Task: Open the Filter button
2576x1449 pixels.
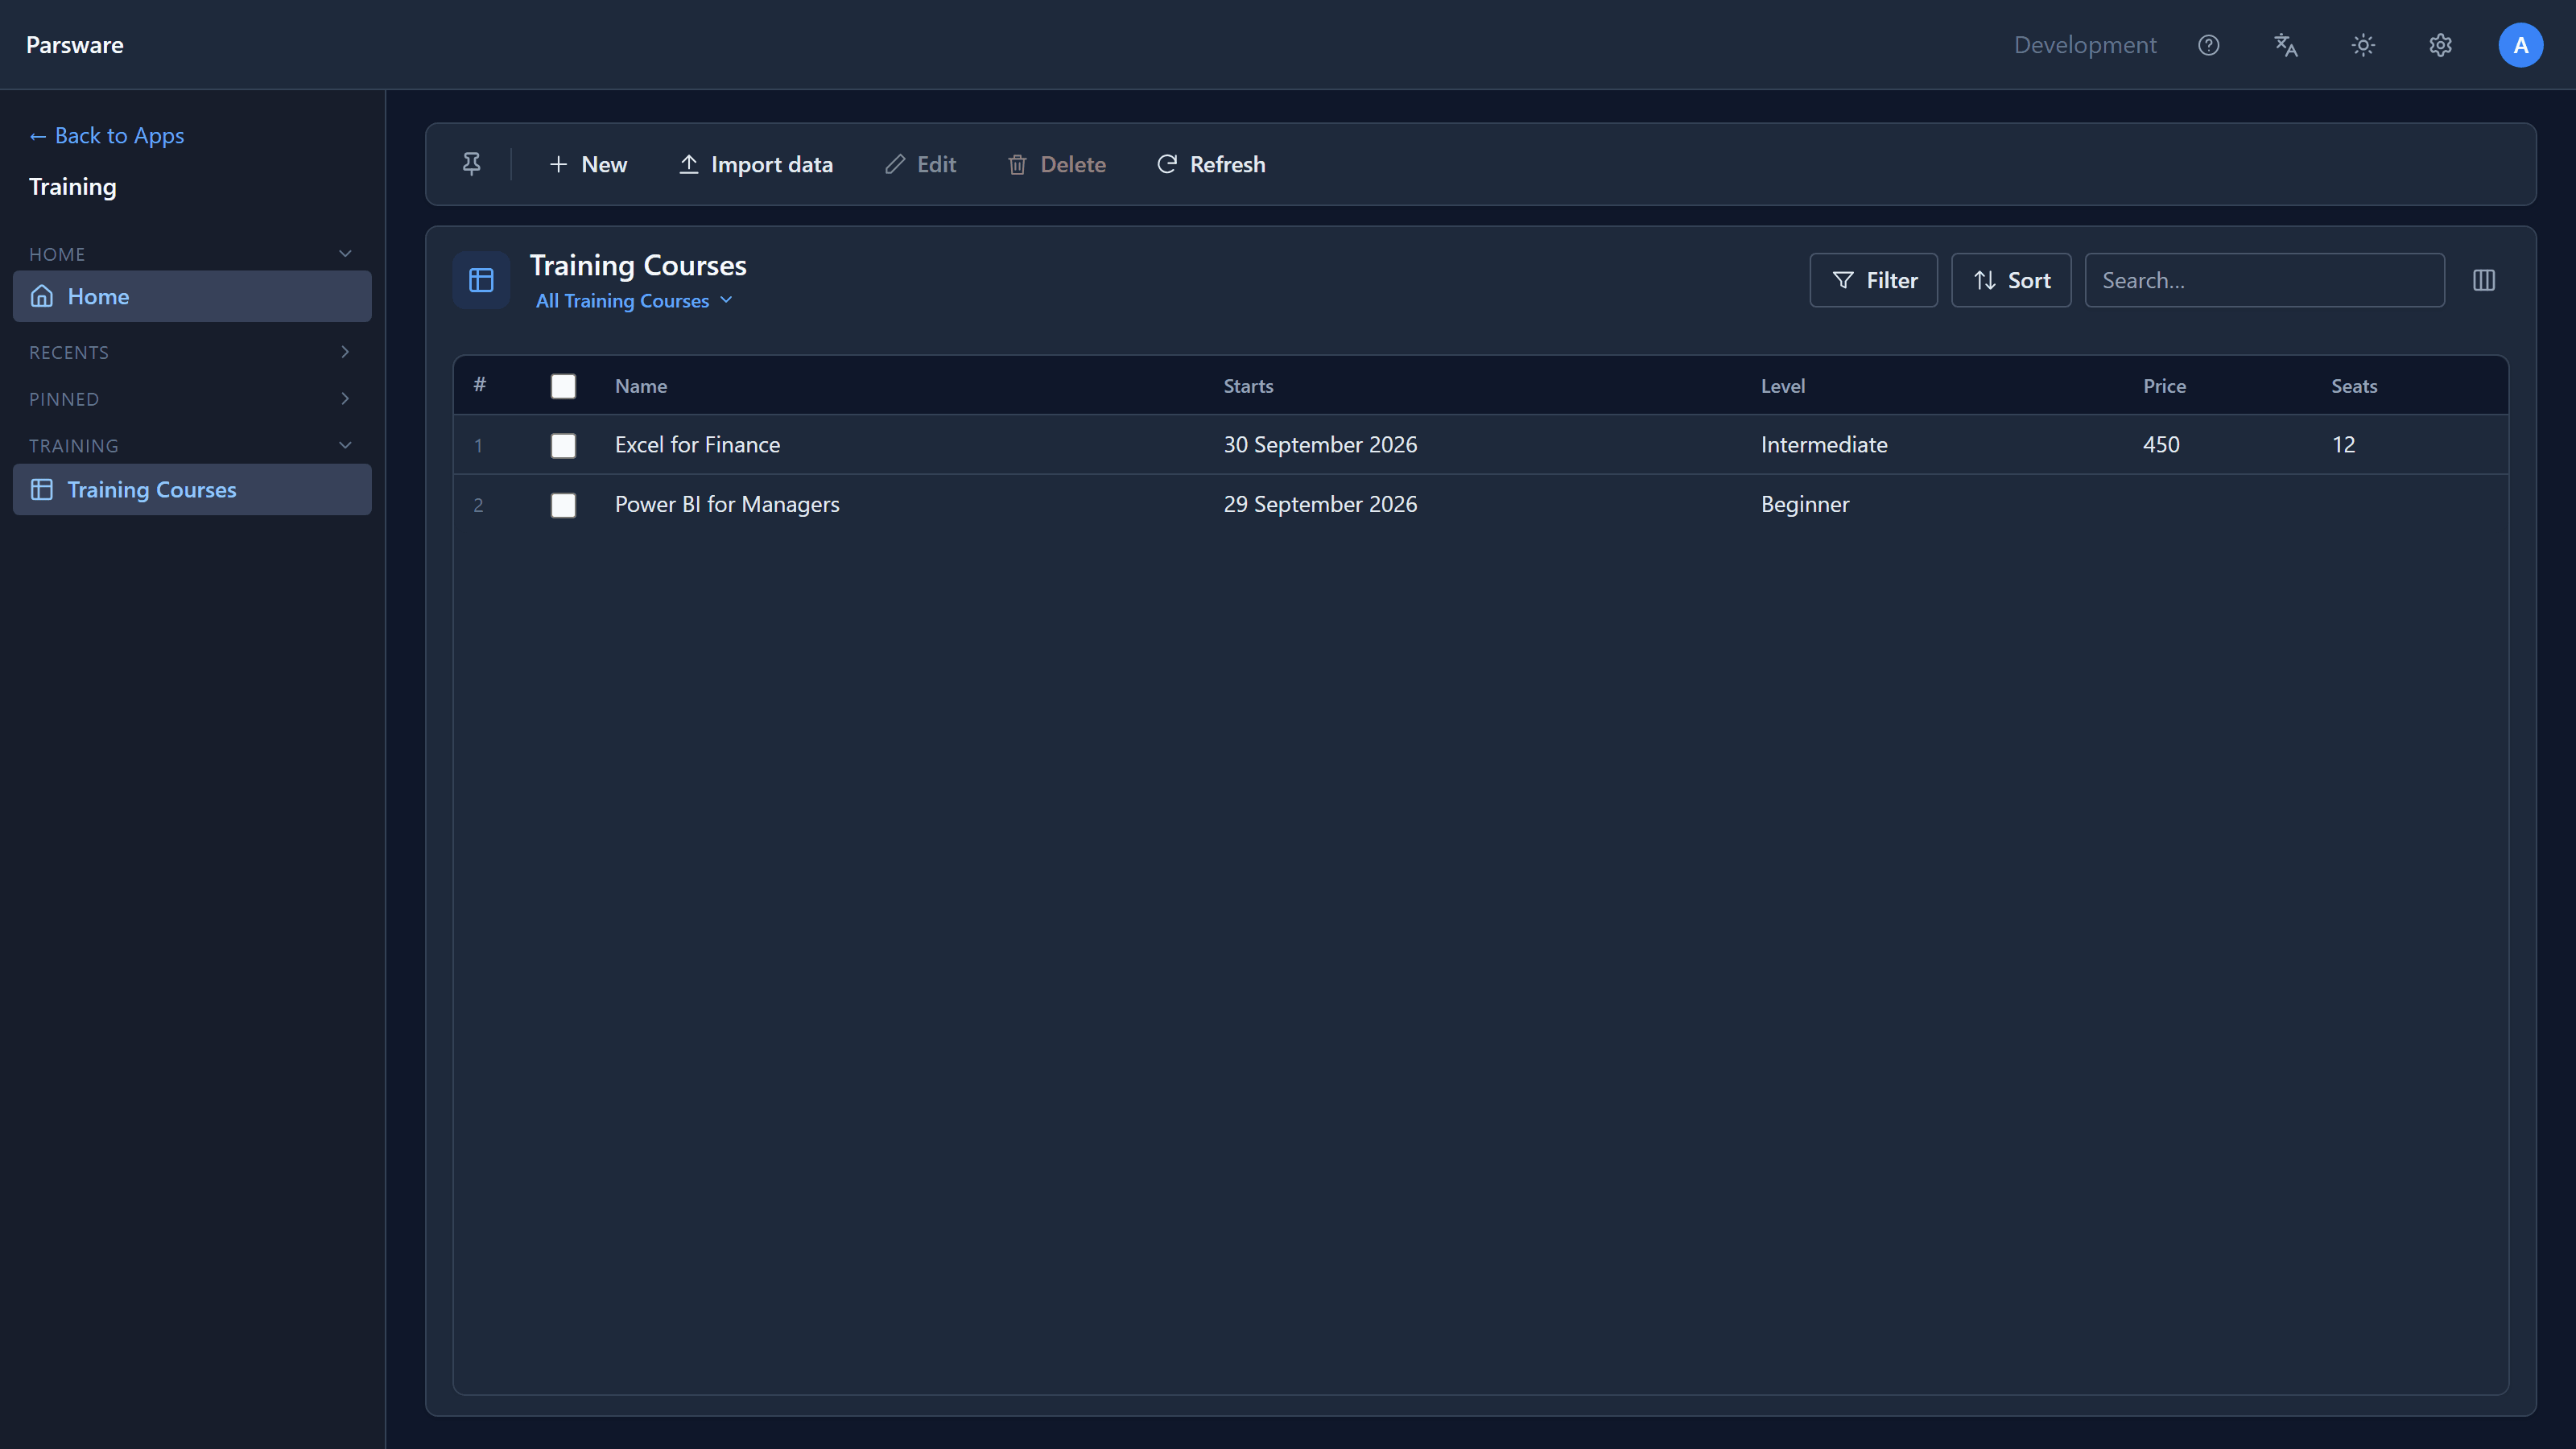Action: pyautogui.click(x=1873, y=280)
